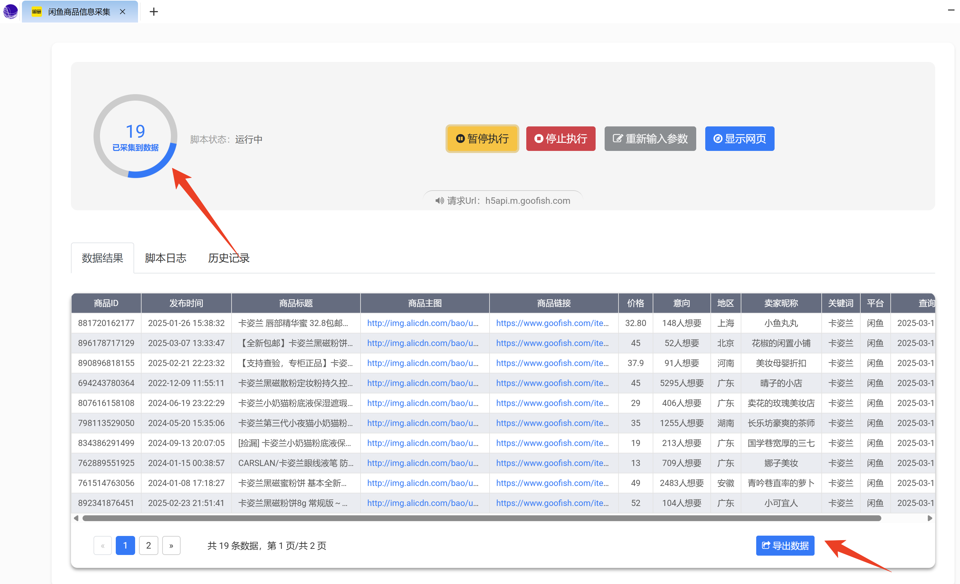The height and width of the screenshot is (584, 960).
Task: Close the 闲鱼商品信息采集 tab
Action: (x=122, y=12)
